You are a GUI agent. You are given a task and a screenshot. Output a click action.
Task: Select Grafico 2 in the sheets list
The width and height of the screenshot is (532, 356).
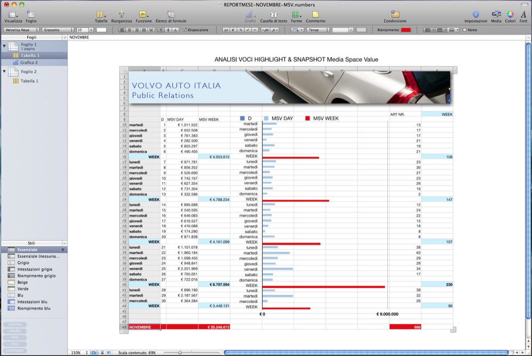(29, 62)
